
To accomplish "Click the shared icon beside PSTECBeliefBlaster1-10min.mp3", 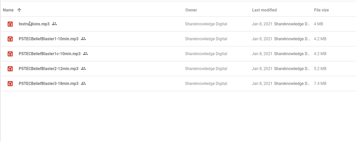I will click(x=83, y=39).
